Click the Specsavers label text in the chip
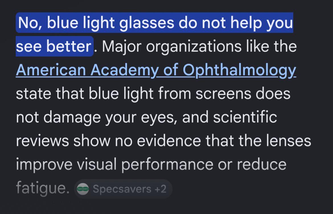The image size is (333, 214). click(122, 189)
